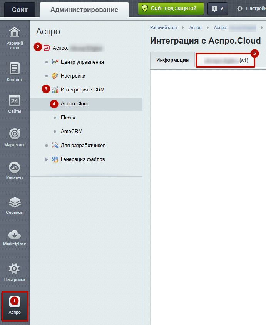Open the Маркетинг target icon
266x325 pixels.
pyautogui.click(x=15, y=137)
